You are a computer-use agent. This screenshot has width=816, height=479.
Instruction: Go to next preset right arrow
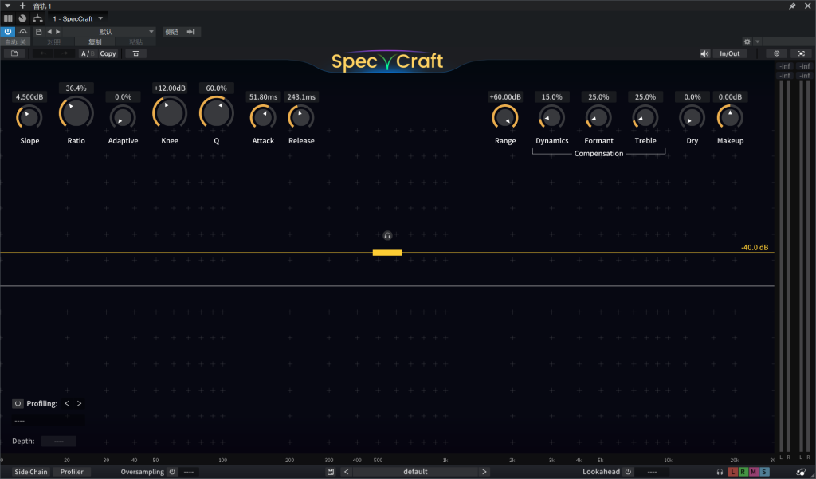484,472
